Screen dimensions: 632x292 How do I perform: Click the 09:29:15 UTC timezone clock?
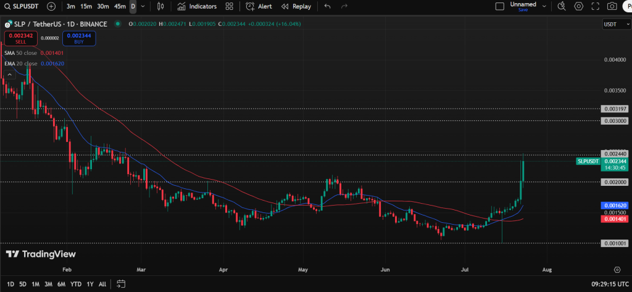(x=610, y=284)
